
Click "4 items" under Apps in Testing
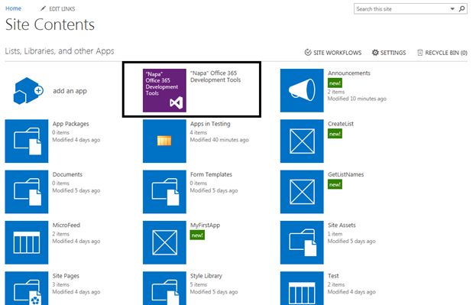point(198,132)
